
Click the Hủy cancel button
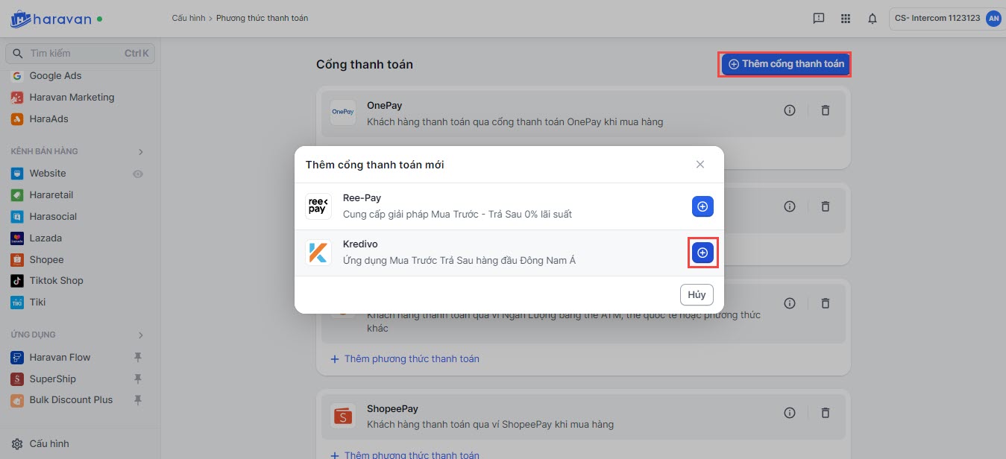pos(697,294)
